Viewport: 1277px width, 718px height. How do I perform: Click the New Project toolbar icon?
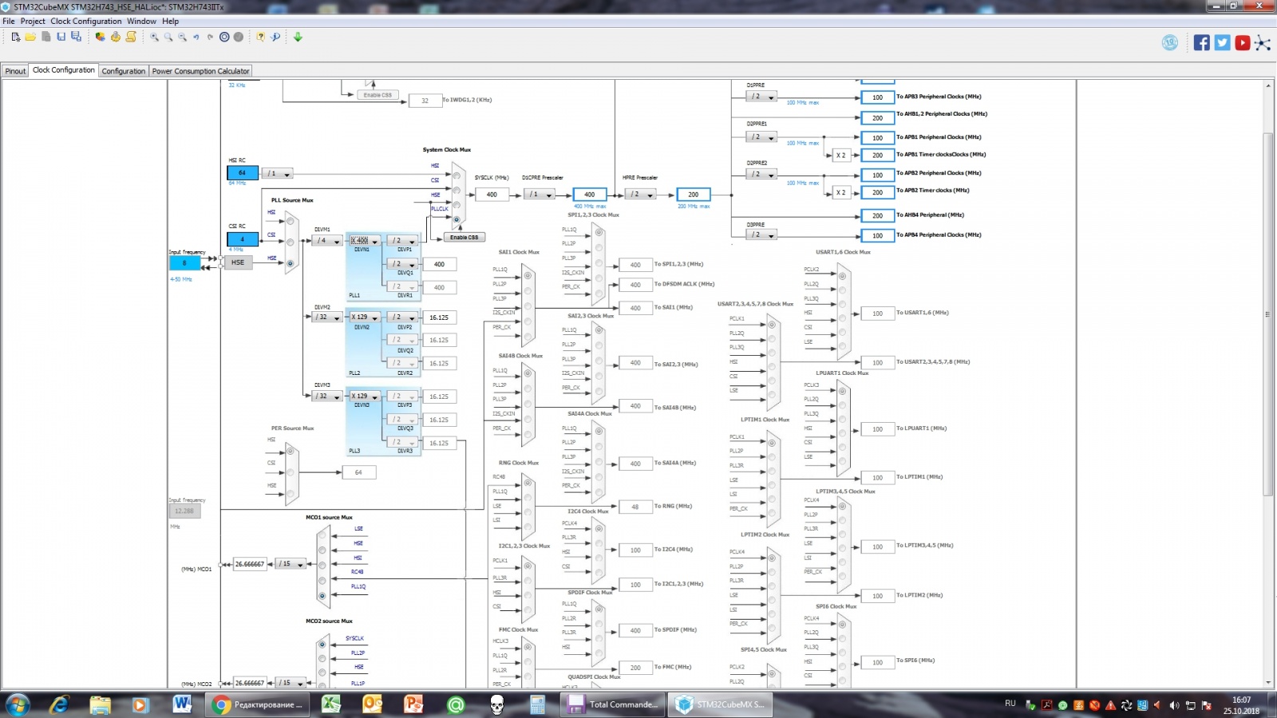point(15,37)
